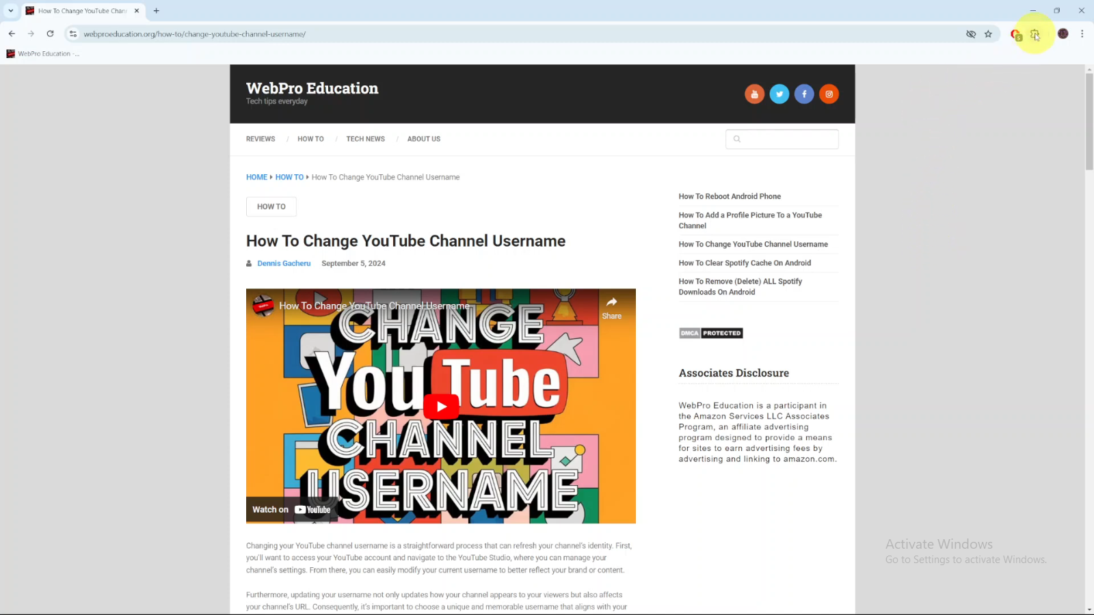
Task: Click Watch on YouTube badge
Action: (x=291, y=510)
